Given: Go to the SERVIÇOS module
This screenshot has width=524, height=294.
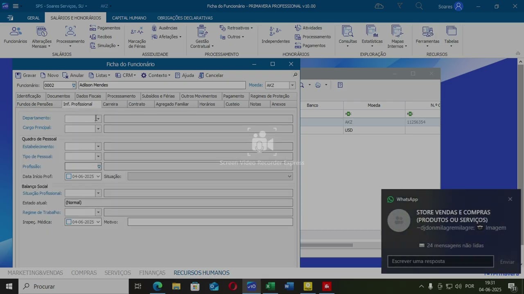Looking at the screenshot, I should pos(117,273).
